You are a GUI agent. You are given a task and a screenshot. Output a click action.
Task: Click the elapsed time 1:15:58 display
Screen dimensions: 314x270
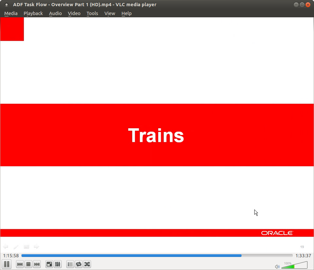(x=10, y=256)
